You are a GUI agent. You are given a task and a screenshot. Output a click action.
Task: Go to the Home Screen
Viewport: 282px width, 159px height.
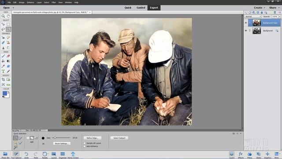pyautogui.click(x=73, y=155)
